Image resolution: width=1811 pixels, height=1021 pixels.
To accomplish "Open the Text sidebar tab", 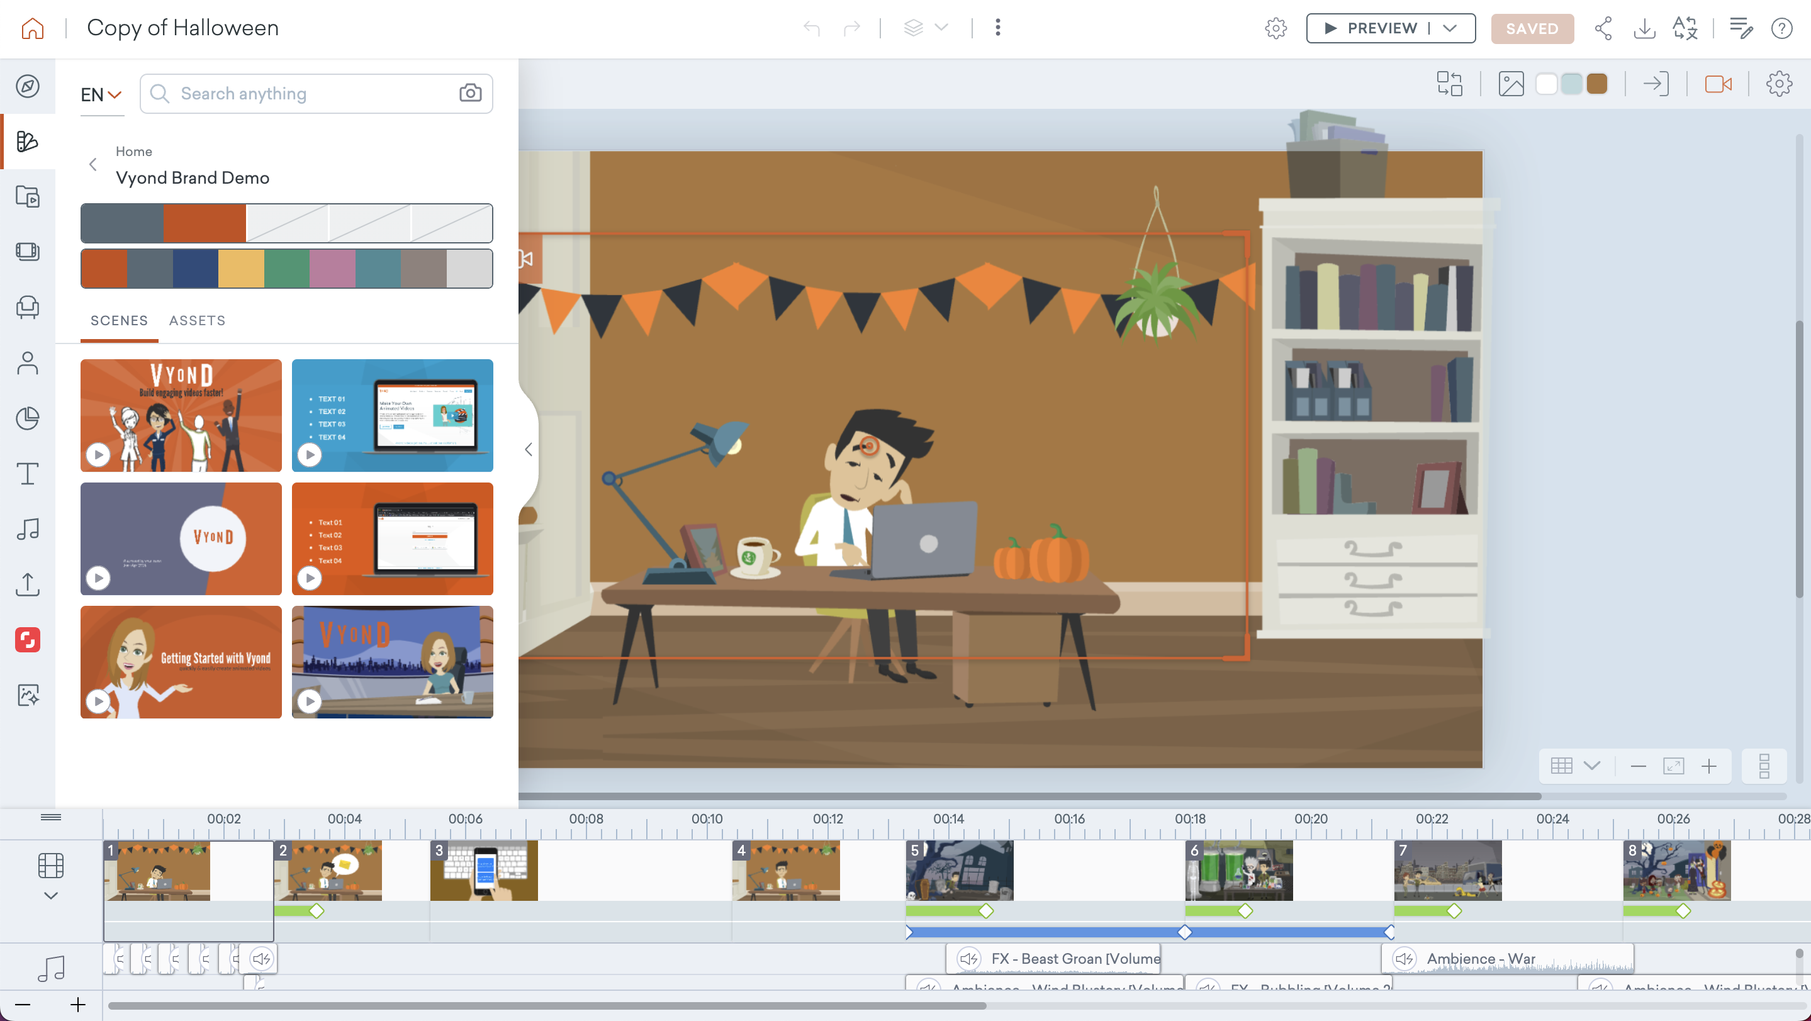I will (28, 474).
